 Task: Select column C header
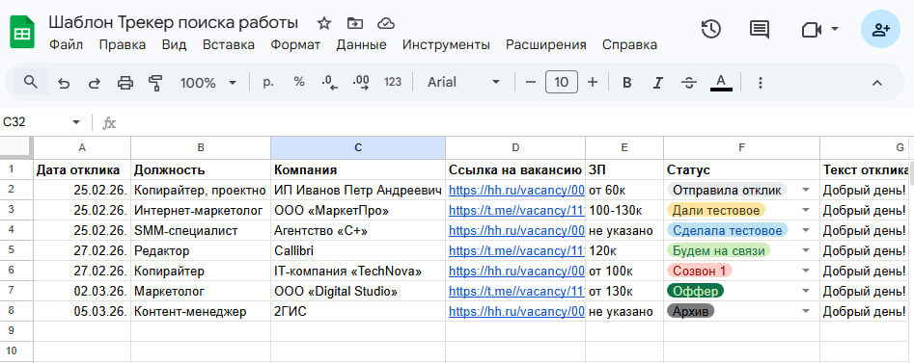pyautogui.click(x=358, y=147)
